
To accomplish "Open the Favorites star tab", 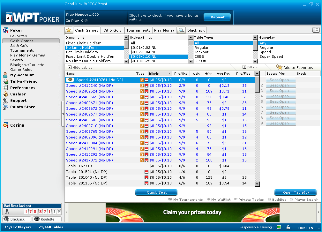I will pos(69,30).
